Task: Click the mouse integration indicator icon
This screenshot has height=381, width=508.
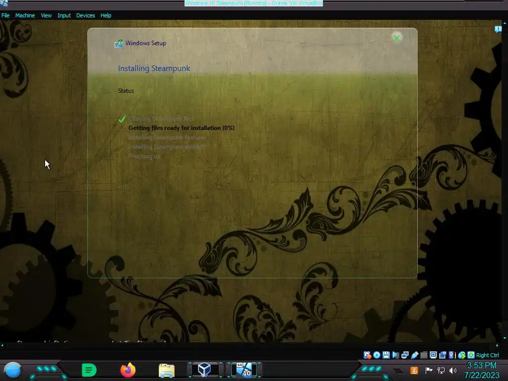Action: pyautogui.click(x=462, y=355)
